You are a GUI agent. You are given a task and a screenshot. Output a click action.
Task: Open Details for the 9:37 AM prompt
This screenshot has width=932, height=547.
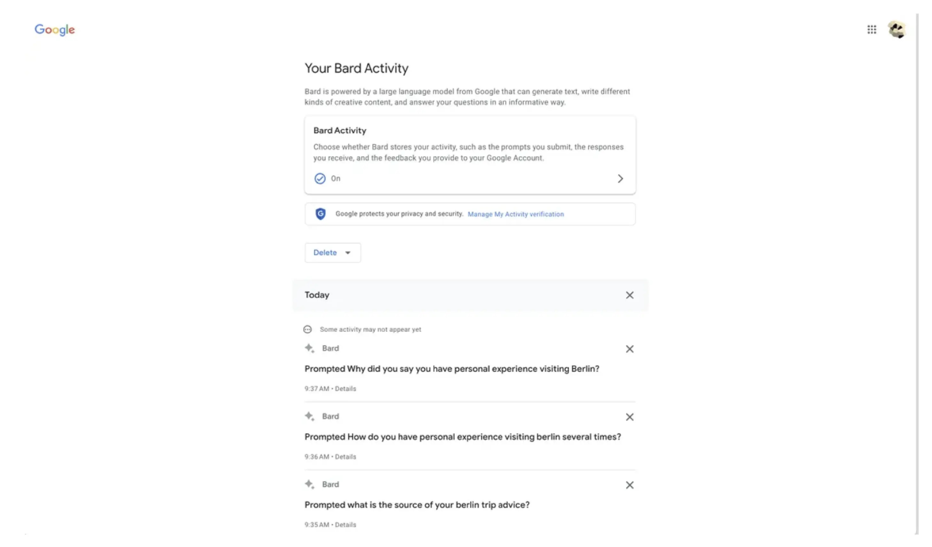point(345,388)
